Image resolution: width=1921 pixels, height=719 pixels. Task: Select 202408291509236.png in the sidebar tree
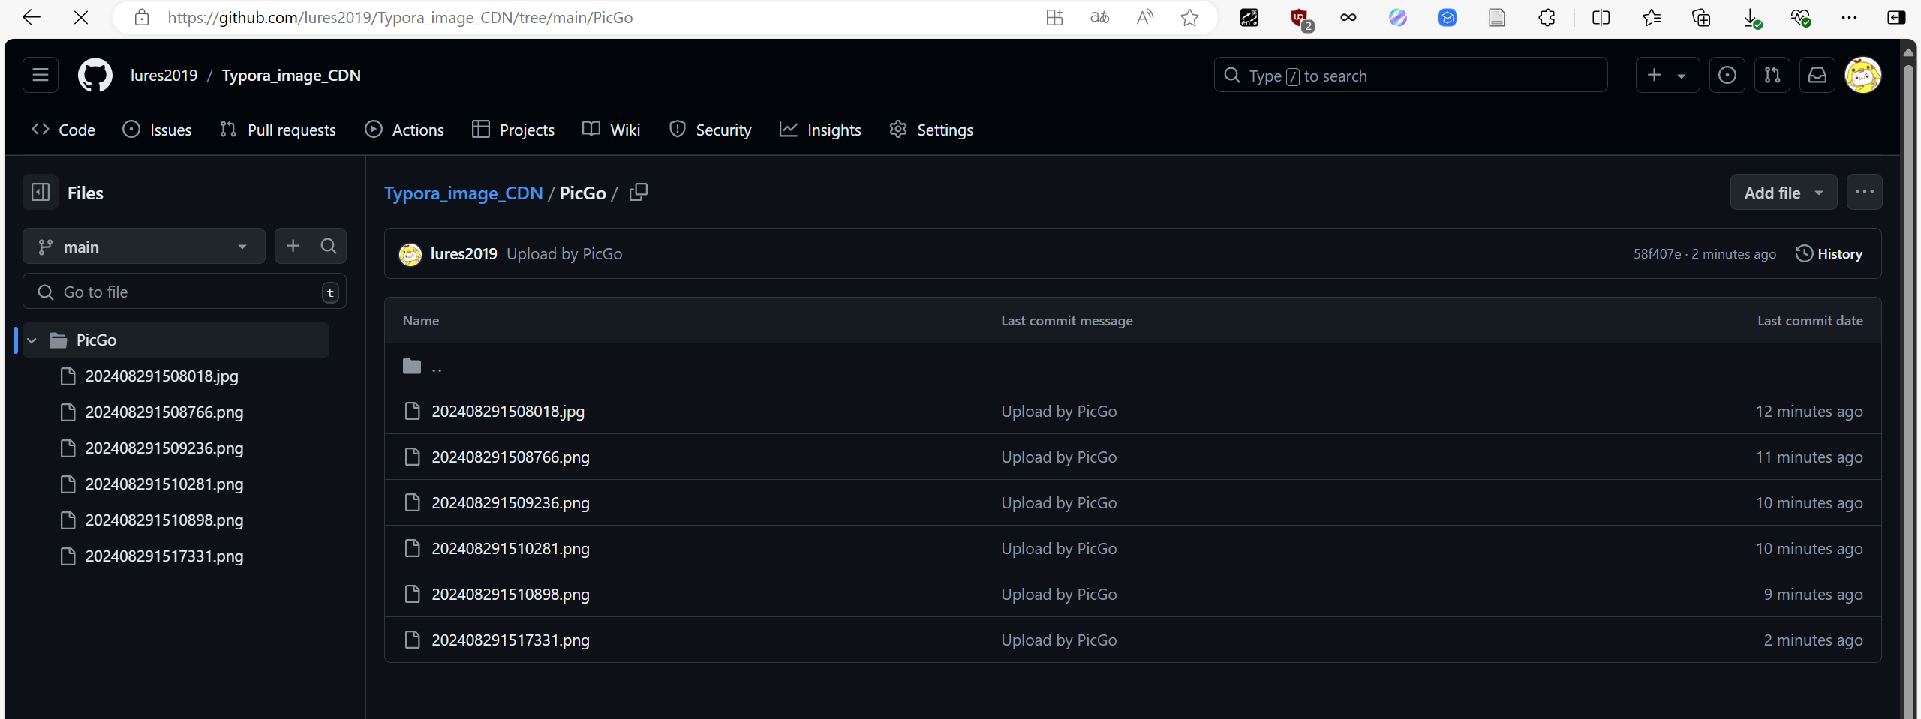[164, 448]
